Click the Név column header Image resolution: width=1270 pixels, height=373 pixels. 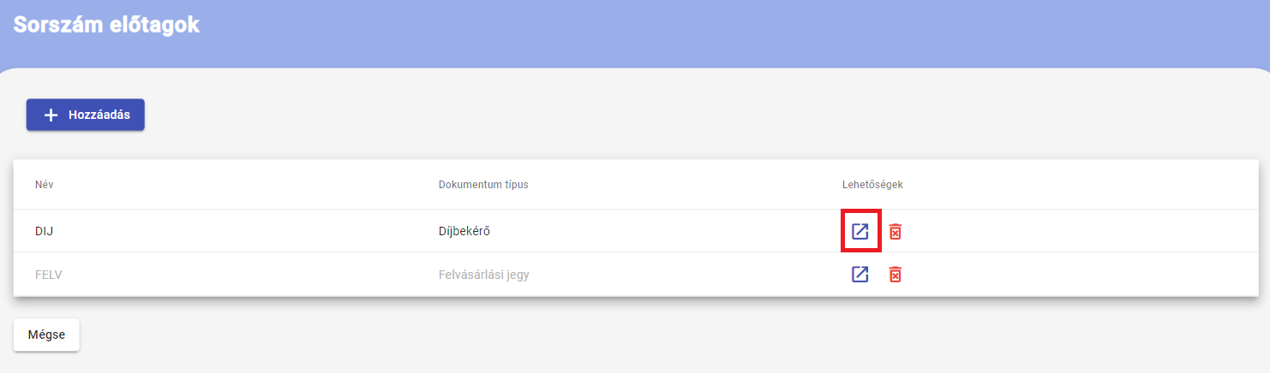[x=45, y=185]
